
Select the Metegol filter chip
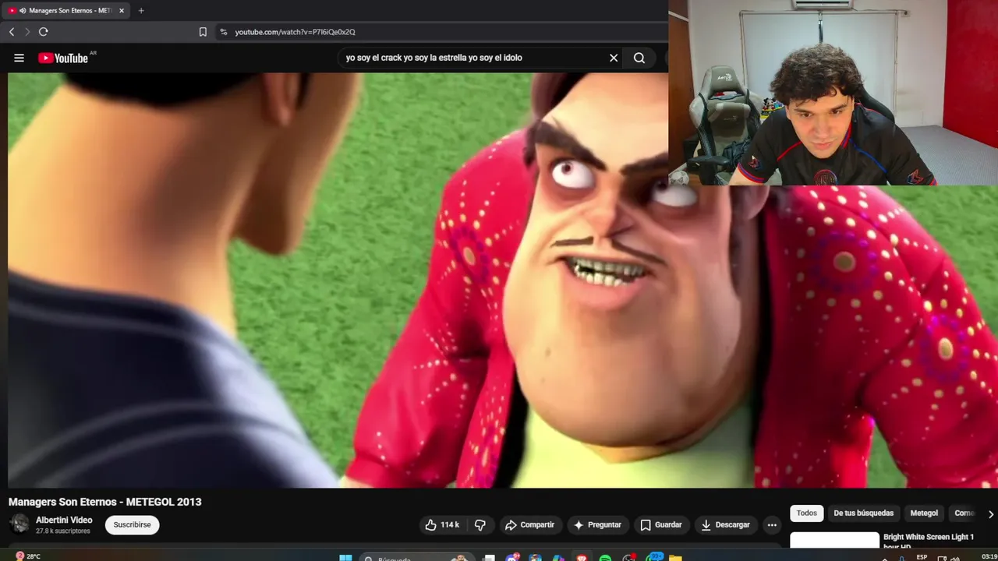coord(924,513)
